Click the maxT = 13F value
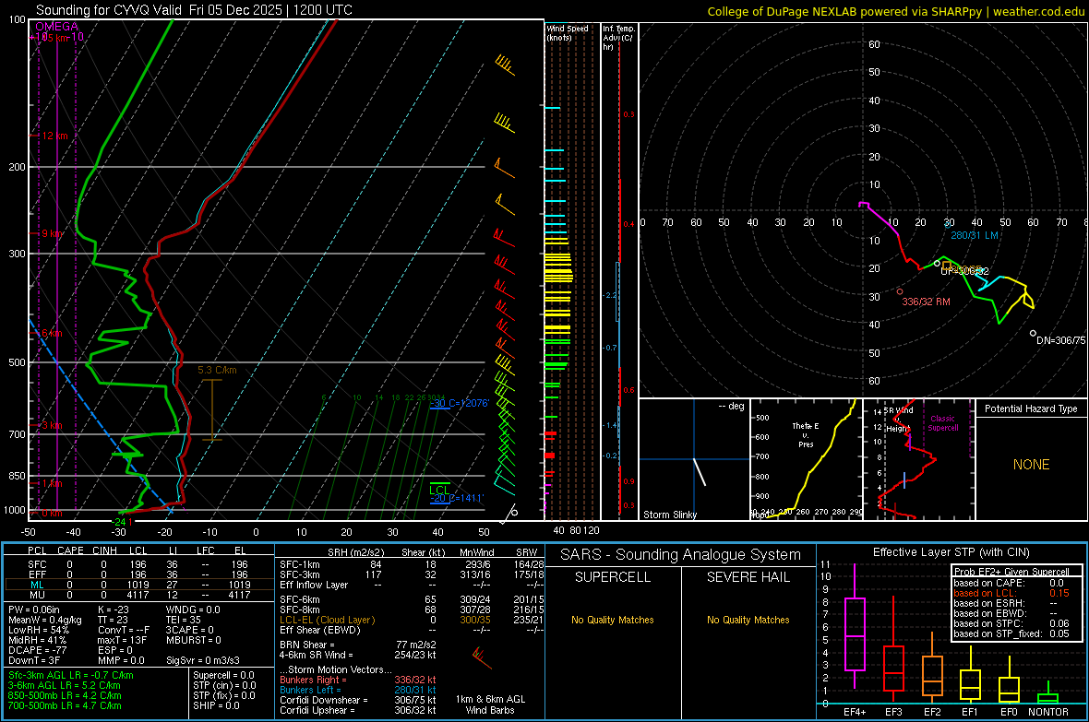1089x722 pixels. click(x=122, y=640)
